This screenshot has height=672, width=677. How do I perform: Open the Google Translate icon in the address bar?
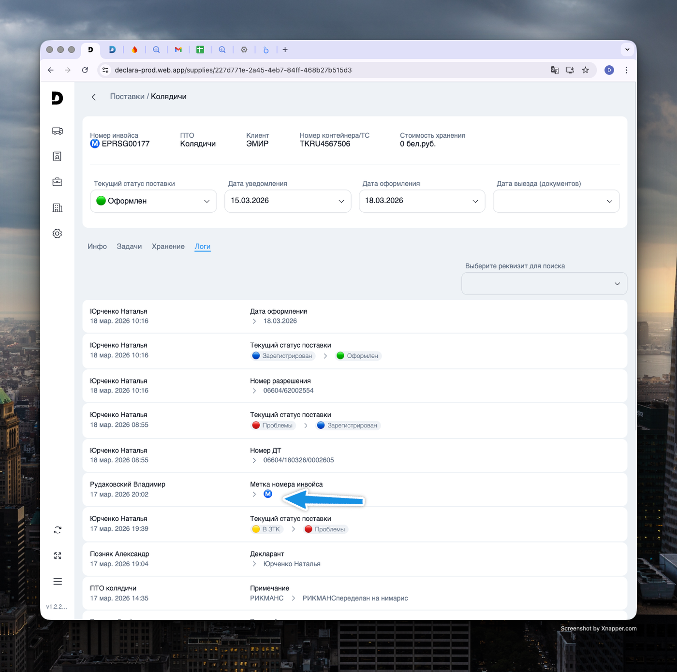pos(555,70)
